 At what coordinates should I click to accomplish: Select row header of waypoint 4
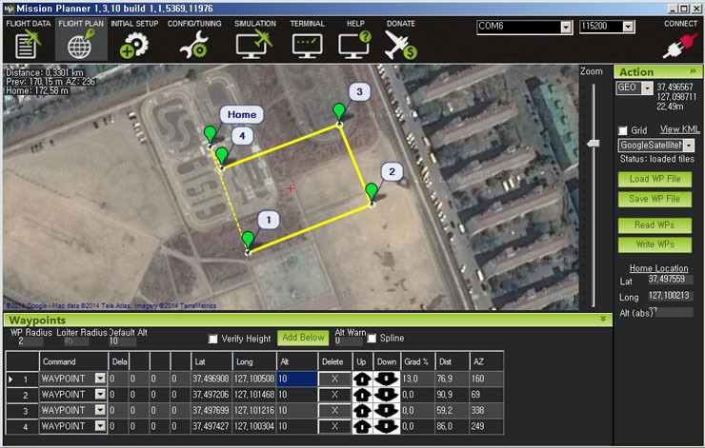23,426
